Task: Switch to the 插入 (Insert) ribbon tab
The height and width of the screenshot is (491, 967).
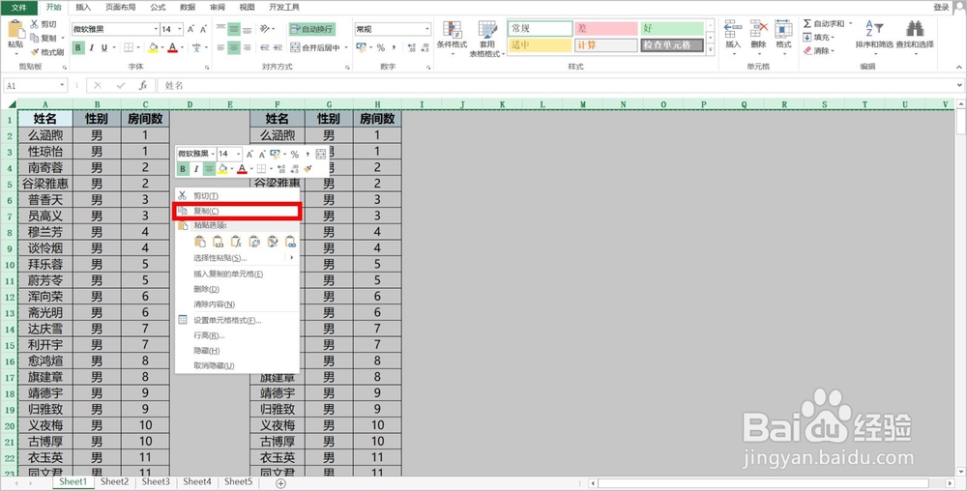Action: [82, 8]
